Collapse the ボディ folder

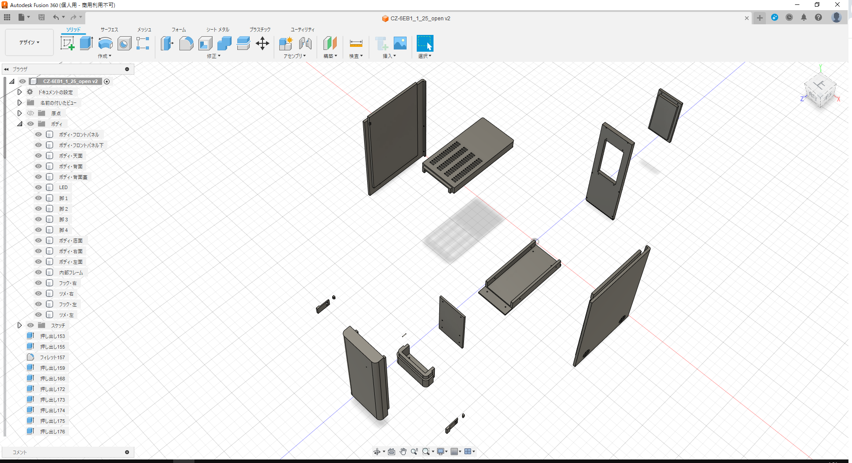tap(19, 124)
